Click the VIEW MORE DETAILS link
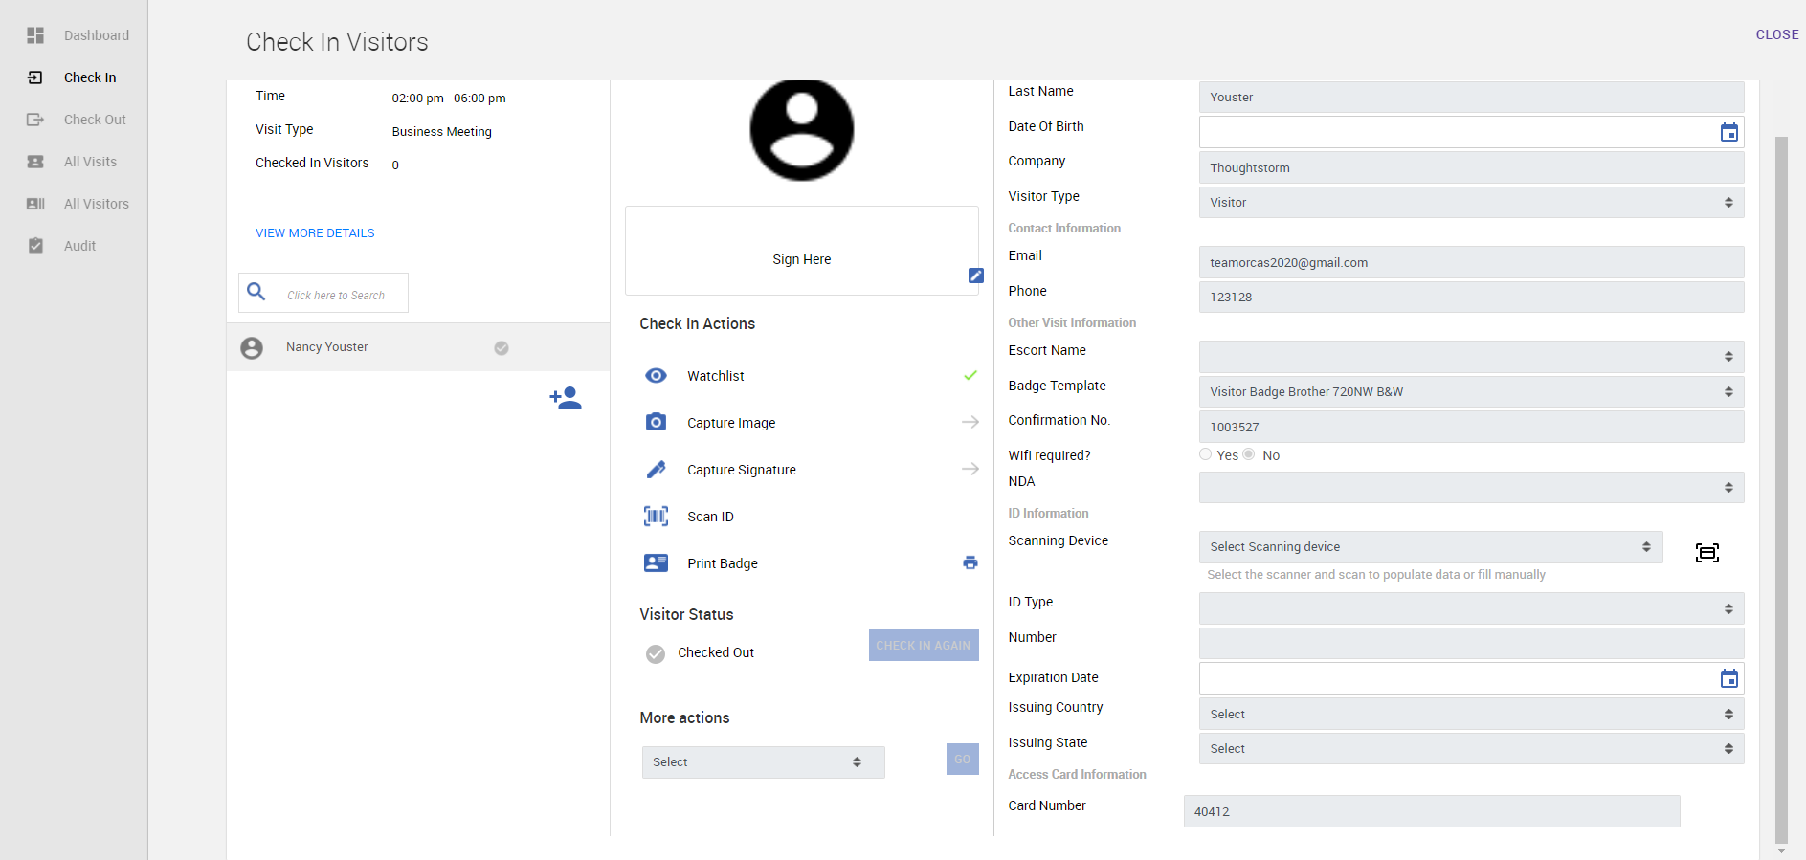 tap(315, 233)
